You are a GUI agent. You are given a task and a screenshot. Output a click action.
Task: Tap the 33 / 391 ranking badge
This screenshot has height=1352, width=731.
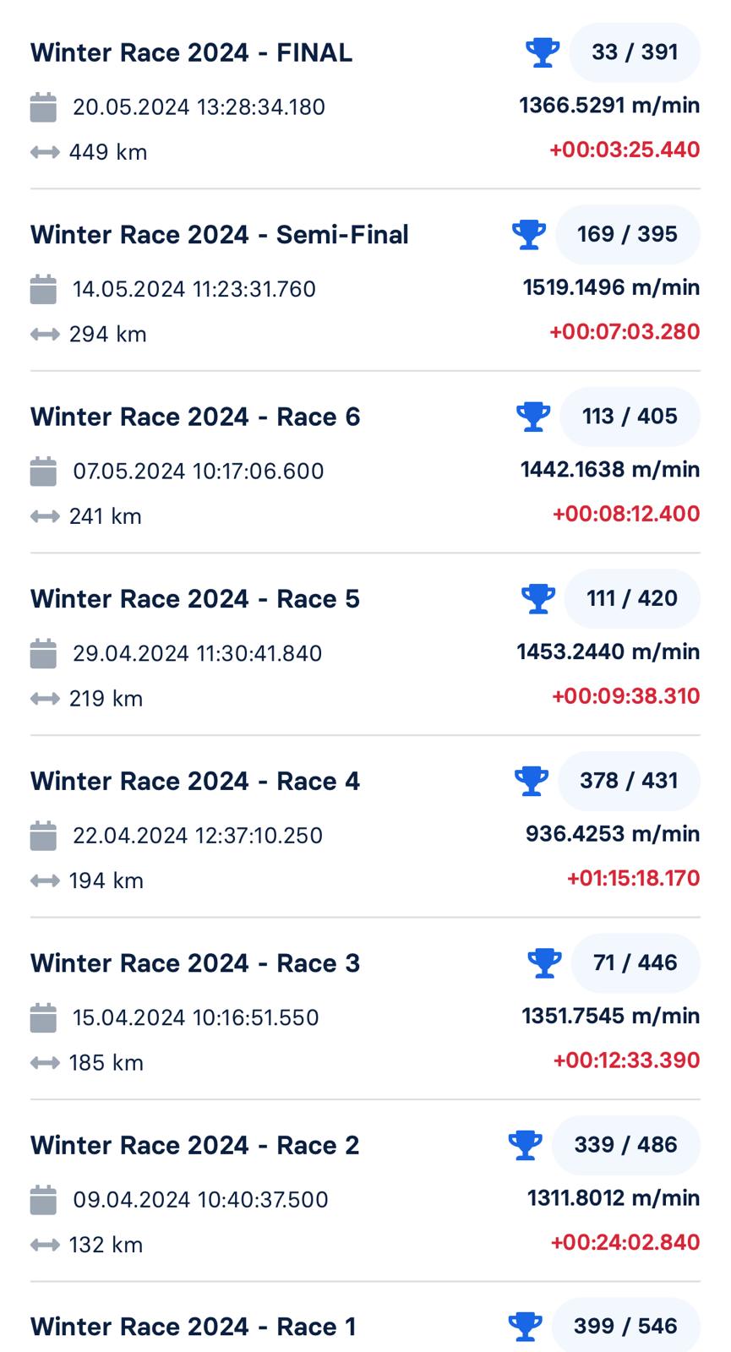(x=635, y=52)
